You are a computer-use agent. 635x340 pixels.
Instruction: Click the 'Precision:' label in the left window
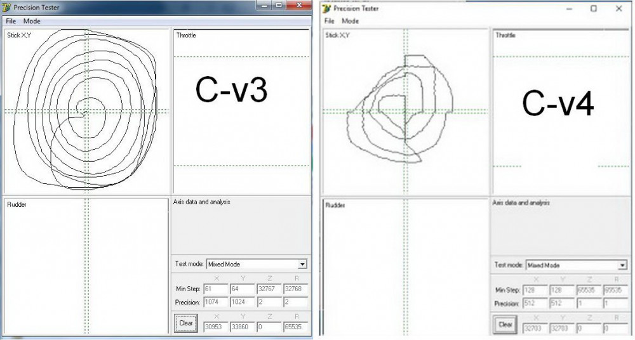point(188,303)
